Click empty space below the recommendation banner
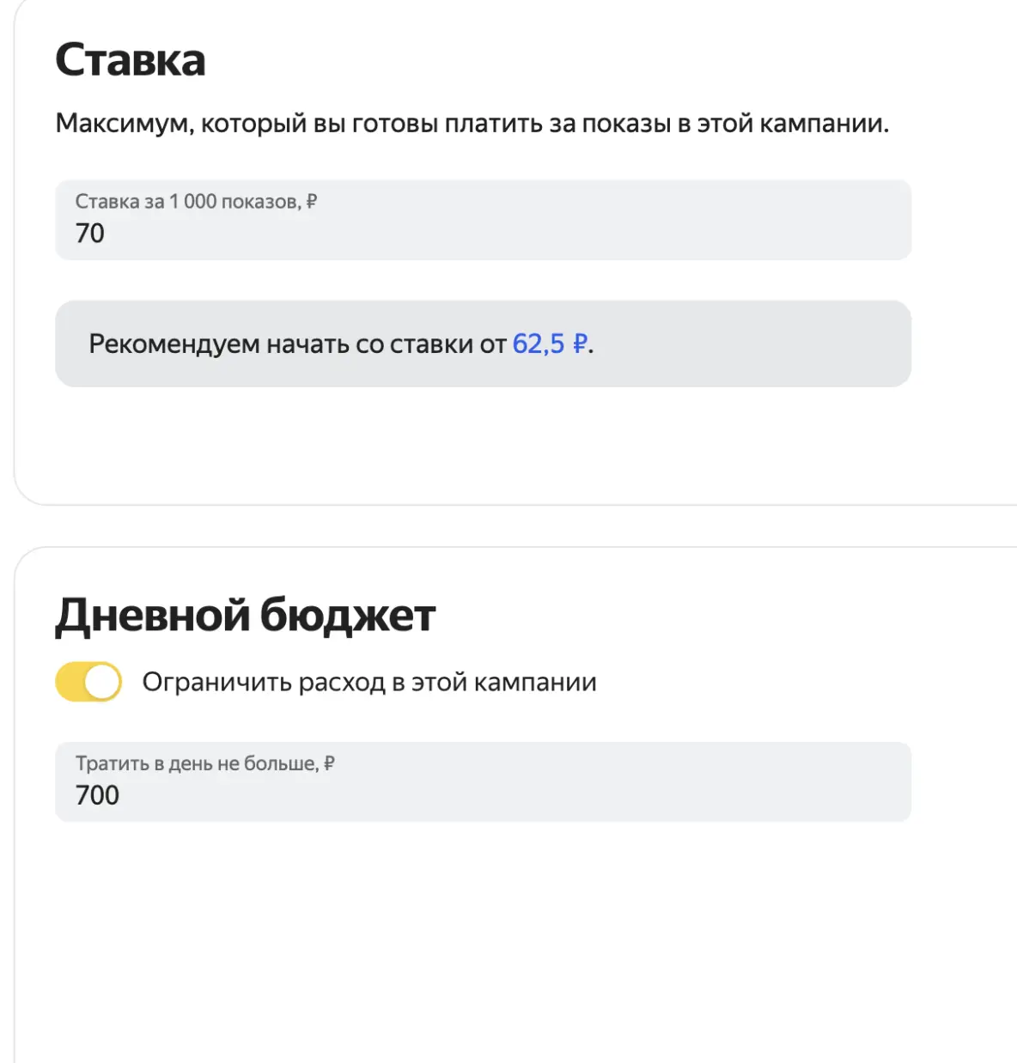The image size is (1017, 1063). click(483, 442)
